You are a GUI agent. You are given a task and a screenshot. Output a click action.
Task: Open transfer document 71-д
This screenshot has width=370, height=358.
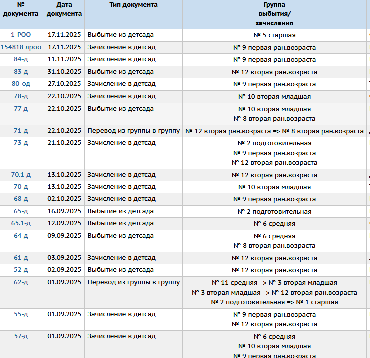tap(21, 131)
